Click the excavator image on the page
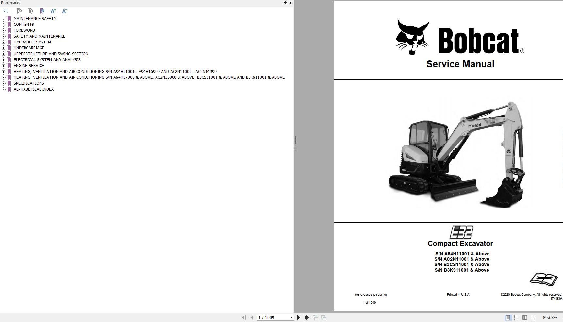The height and width of the screenshot is (322, 563). [457, 154]
